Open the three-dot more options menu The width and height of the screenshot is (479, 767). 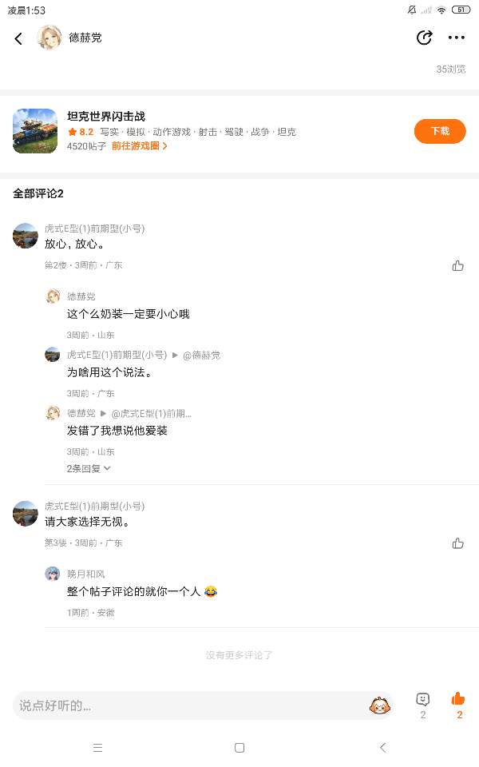click(456, 38)
